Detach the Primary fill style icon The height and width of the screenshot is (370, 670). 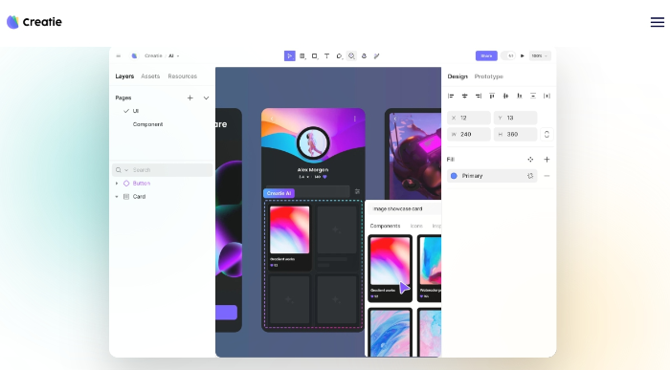click(530, 176)
